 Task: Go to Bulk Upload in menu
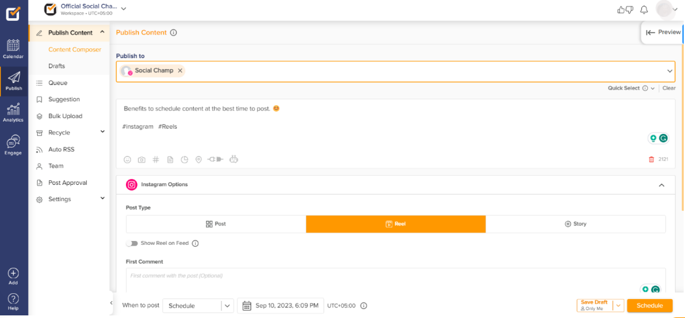coord(65,116)
